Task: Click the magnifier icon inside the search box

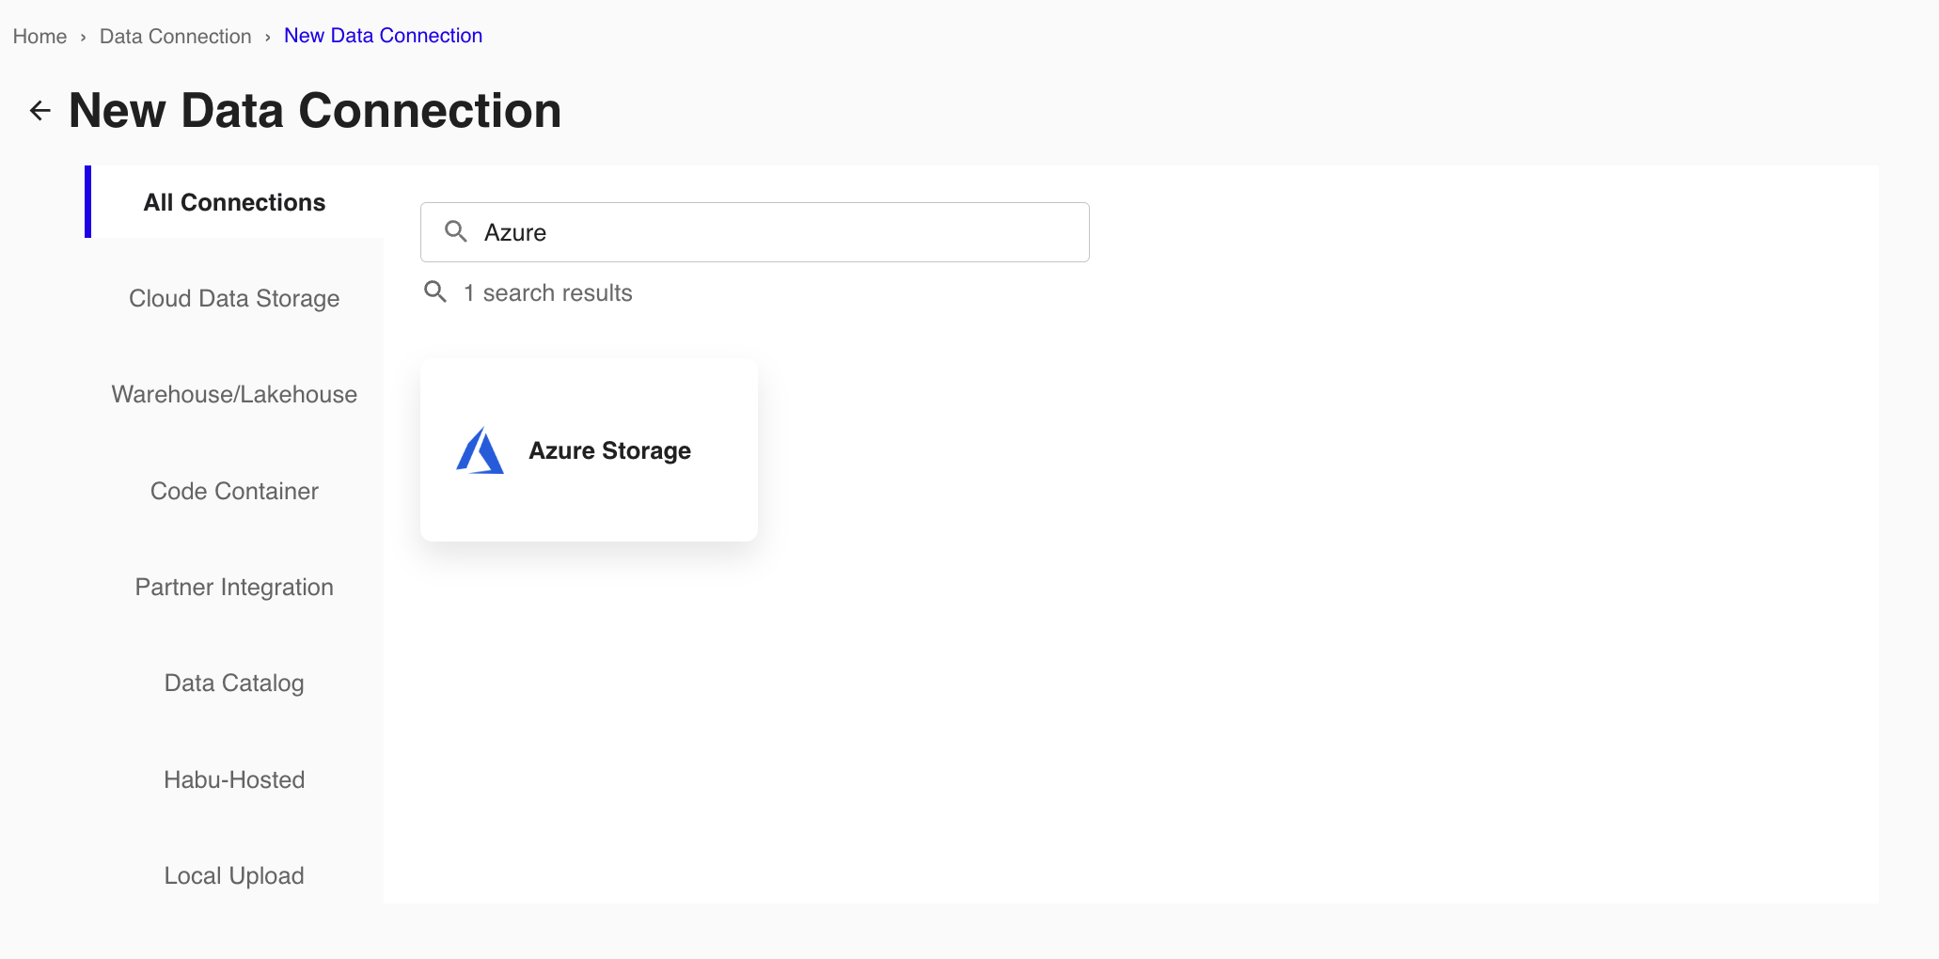Action: point(456,231)
